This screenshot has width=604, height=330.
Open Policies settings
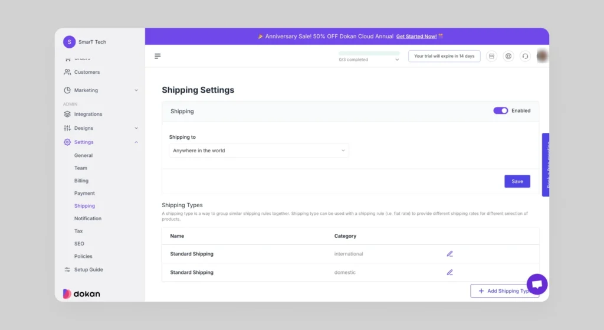(x=83, y=256)
